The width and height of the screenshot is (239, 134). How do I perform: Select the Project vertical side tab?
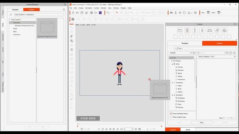click(3, 12)
